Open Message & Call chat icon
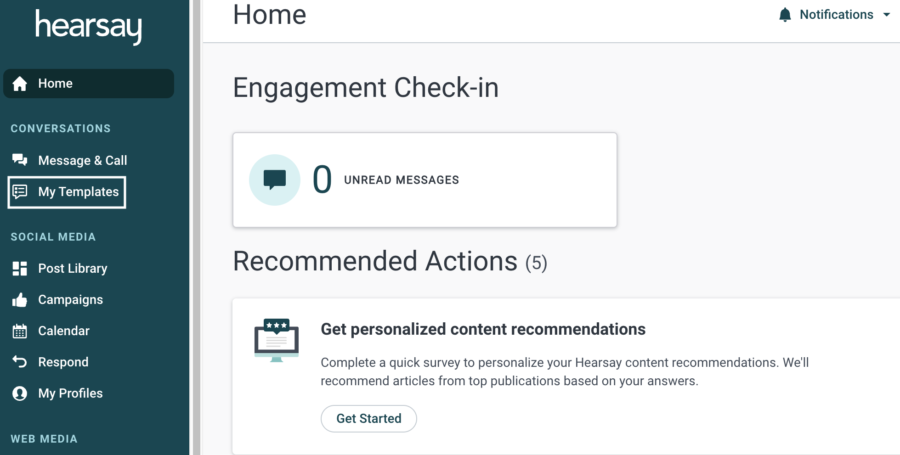Image resolution: width=900 pixels, height=455 pixels. 20,160
